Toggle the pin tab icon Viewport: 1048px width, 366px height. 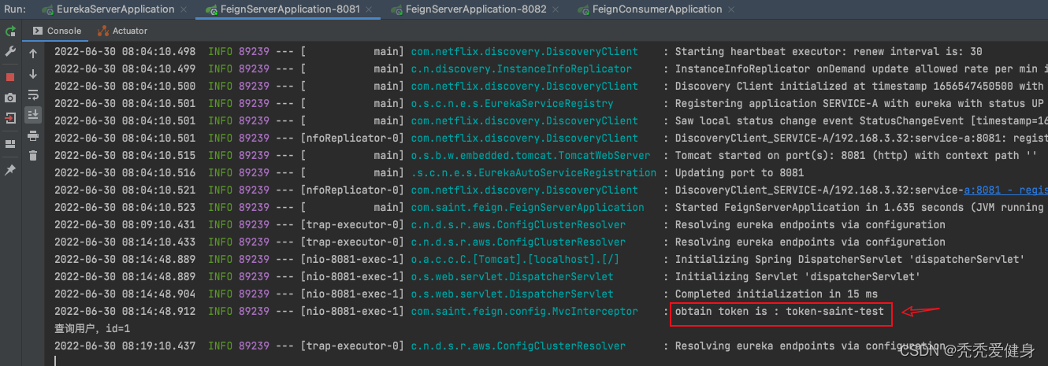pos(10,170)
